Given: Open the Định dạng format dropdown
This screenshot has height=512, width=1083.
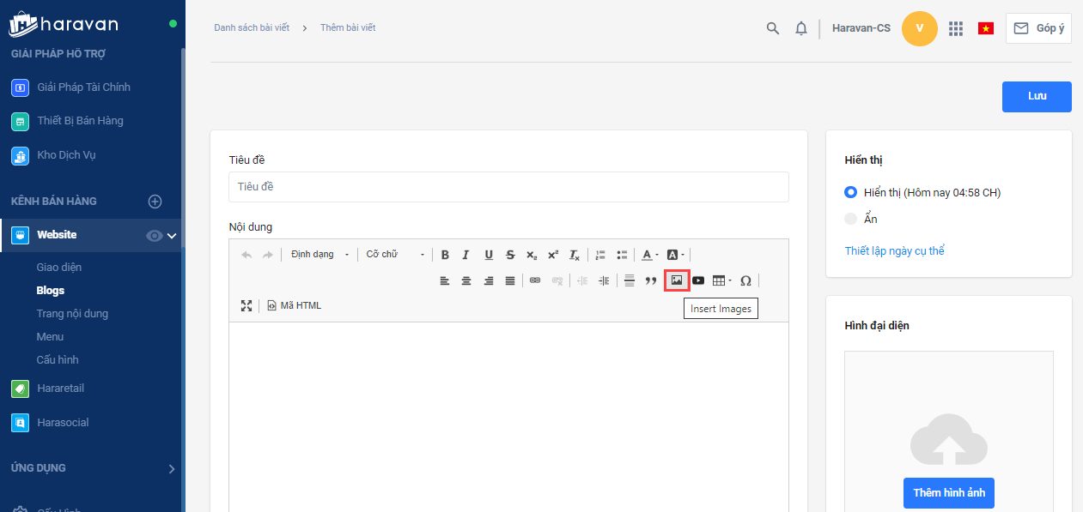Looking at the screenshot, I should pyautogui.click(x=319, y=255).
